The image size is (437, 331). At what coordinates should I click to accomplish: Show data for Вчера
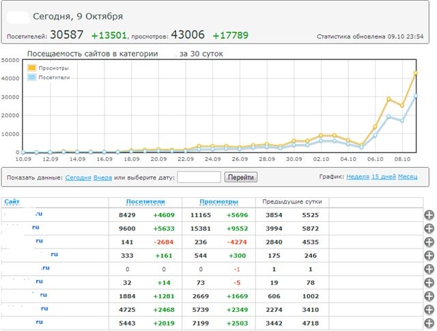(102, 177)
